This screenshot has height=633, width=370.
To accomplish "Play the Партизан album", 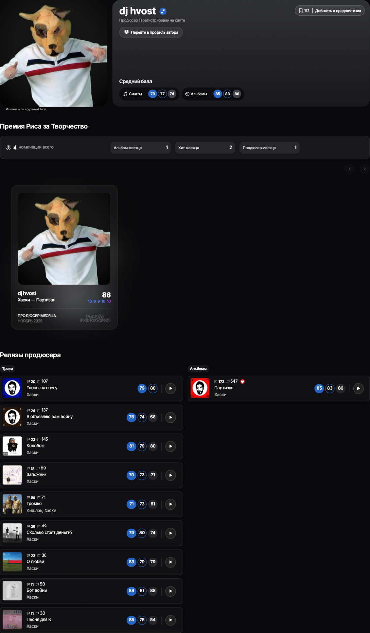I will click(x=358, y=388).
